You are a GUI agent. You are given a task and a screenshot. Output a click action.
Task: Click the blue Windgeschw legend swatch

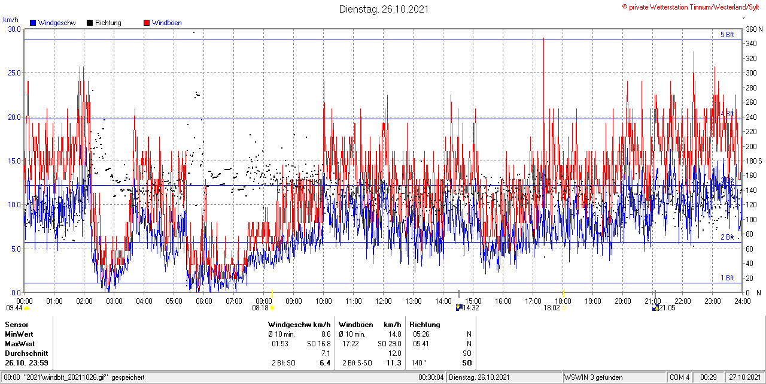pyautogui.click(x=33, y=23)
